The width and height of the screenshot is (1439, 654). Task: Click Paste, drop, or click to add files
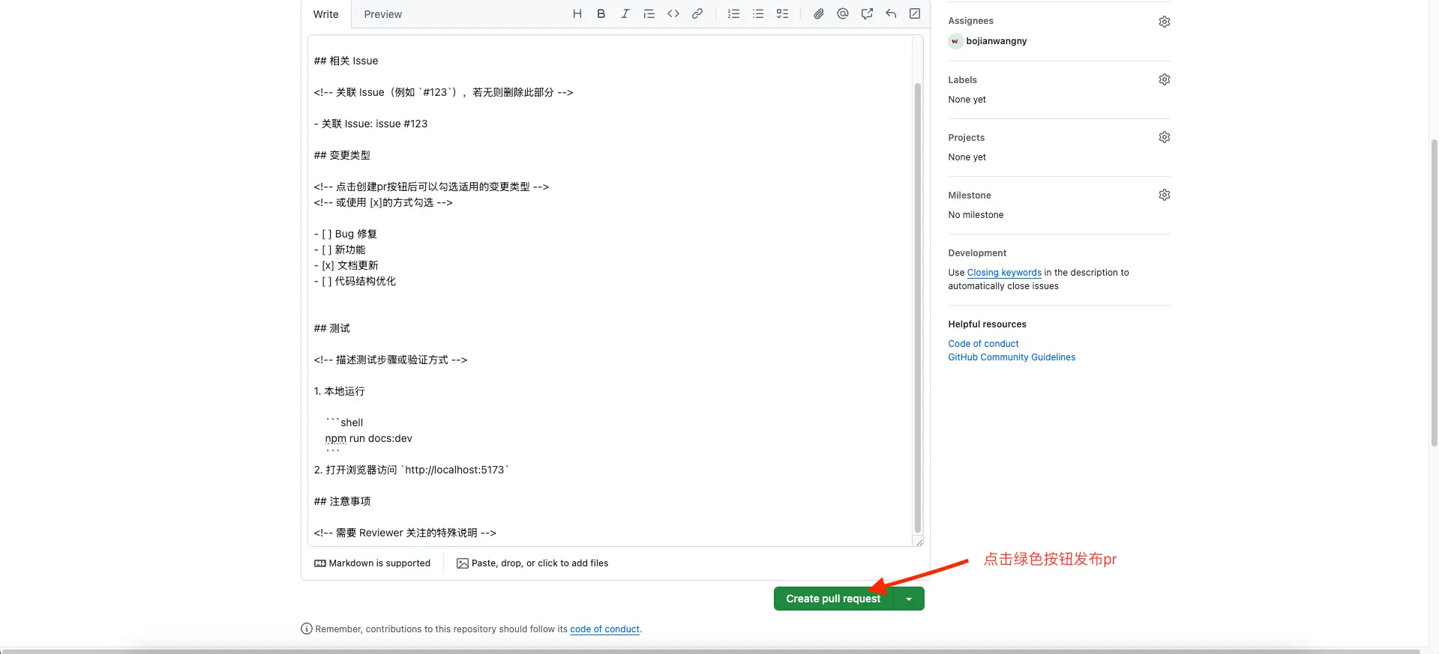532,563
